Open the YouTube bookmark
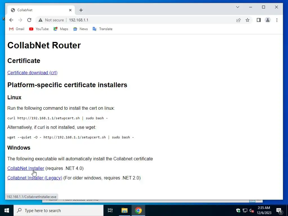The image size is (288, 216). click(x=39, y=29)
